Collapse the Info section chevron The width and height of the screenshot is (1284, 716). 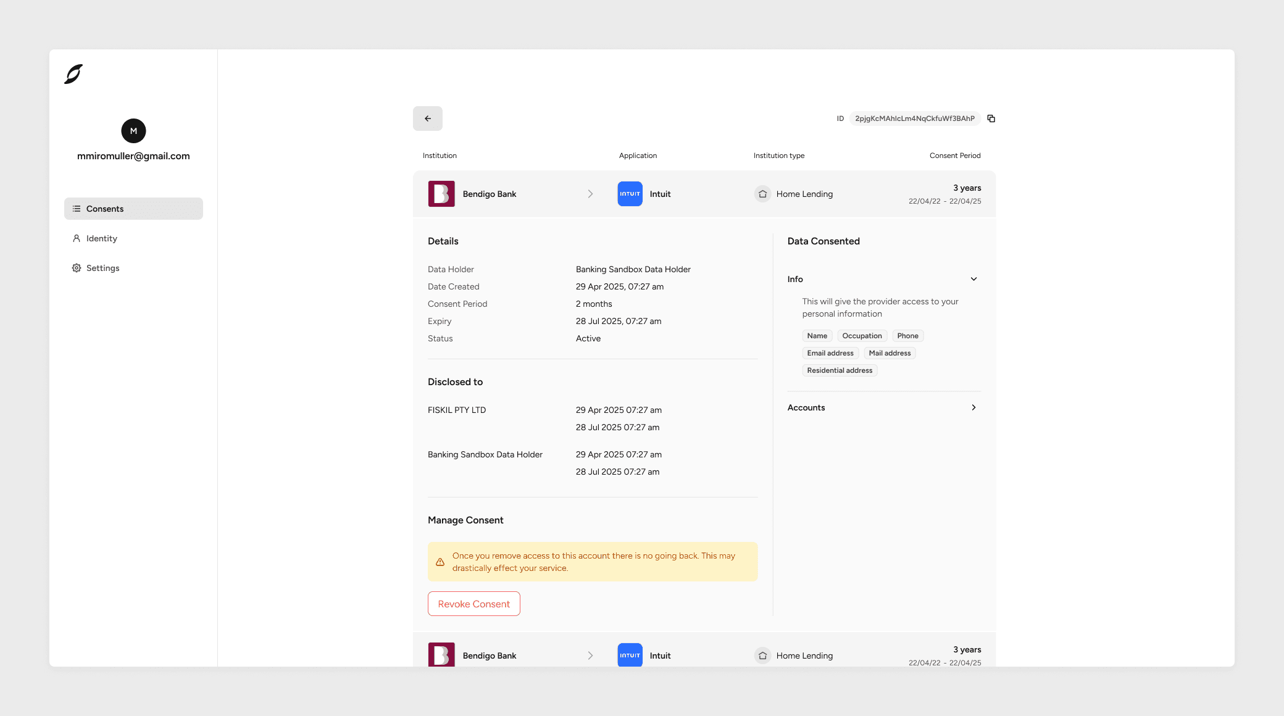point(973,279)
